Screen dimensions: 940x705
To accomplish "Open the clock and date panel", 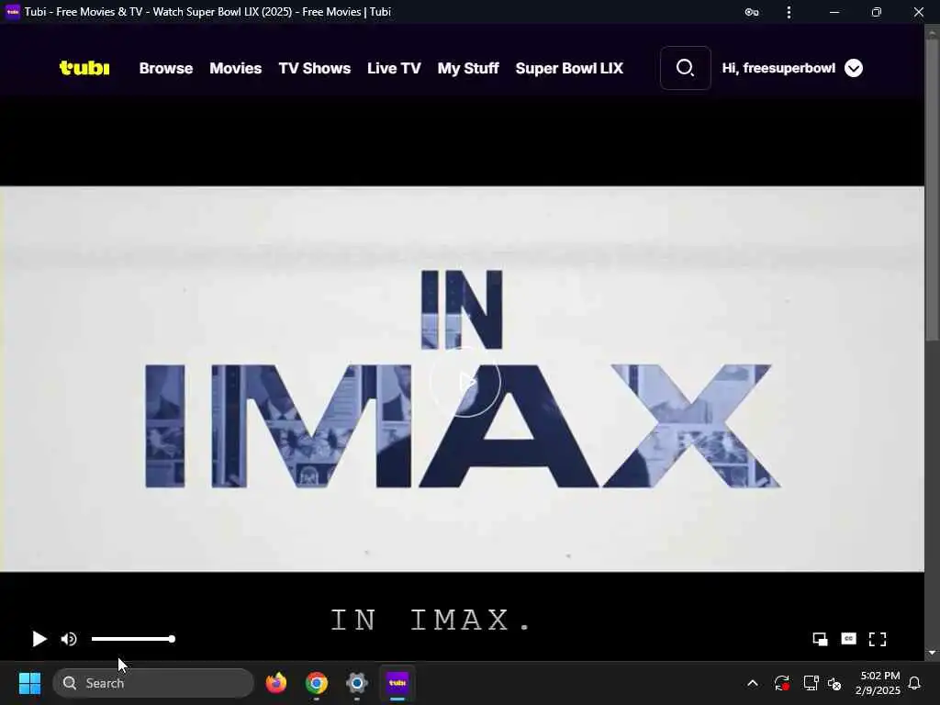I will point(878,683).
